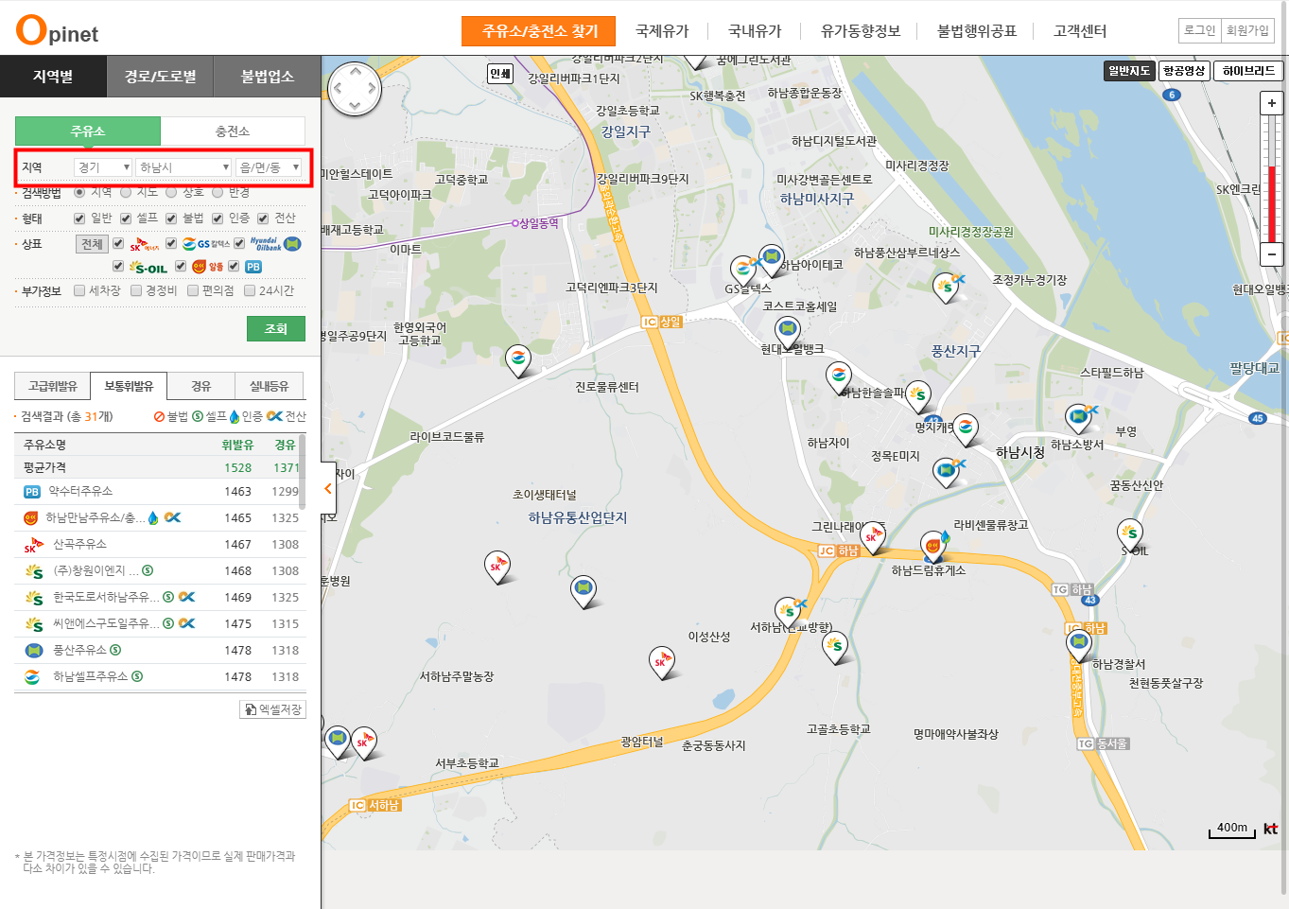Click SK marker beside 그린나래 label
This screenshot has height=909, width=1289.
click(x=872, y=538)
